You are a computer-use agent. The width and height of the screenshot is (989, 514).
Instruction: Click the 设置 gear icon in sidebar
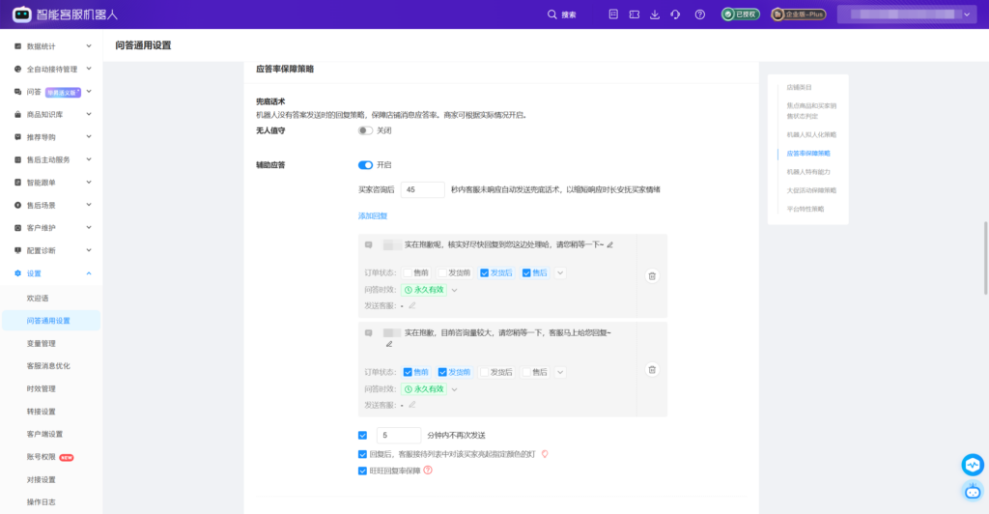(x=17, y=273)
